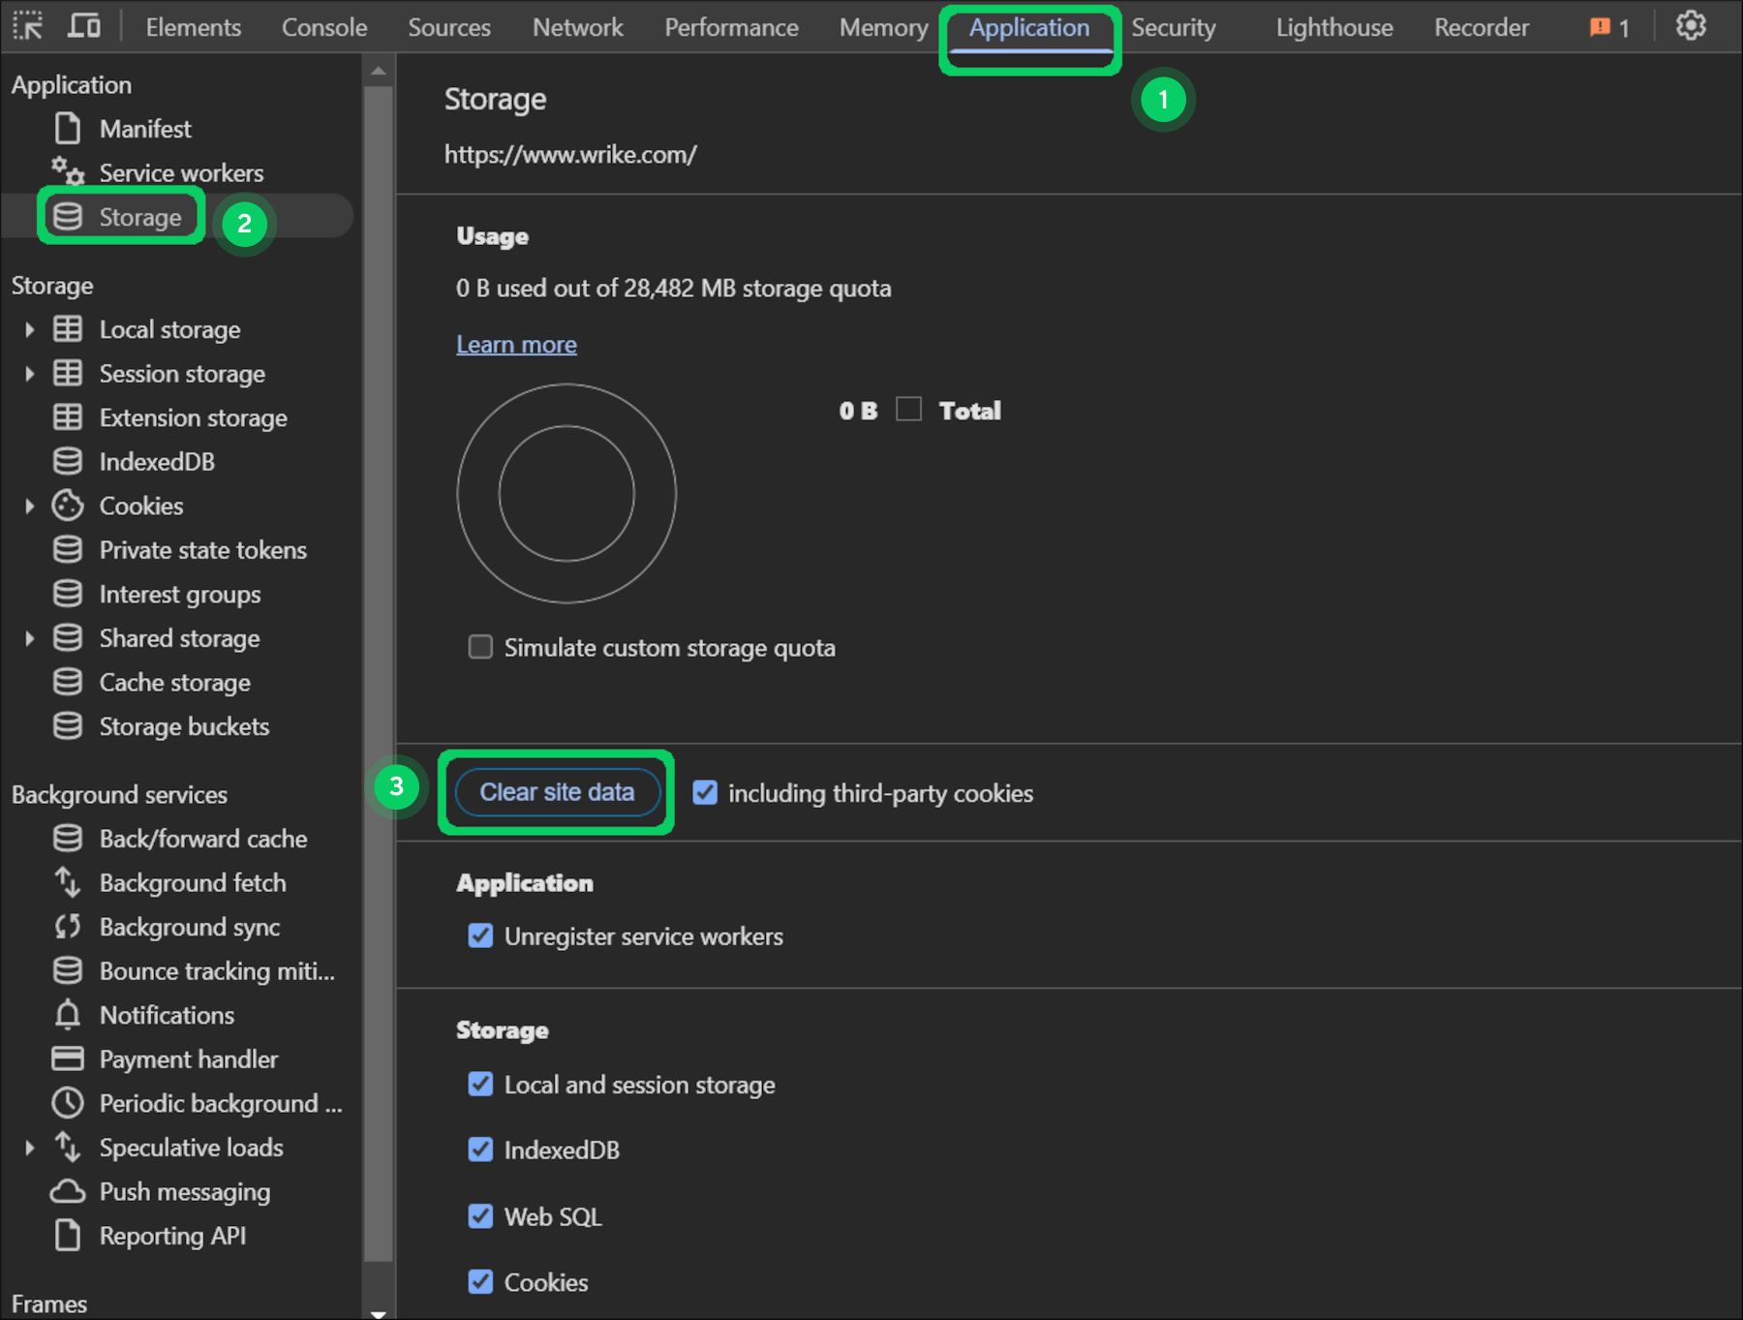Follow the Learn more link

click(516, 345)
